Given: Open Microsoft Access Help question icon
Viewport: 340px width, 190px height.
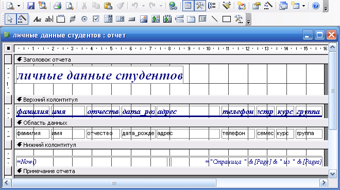Looking at the screenshot, I should [x=316, y=6].
